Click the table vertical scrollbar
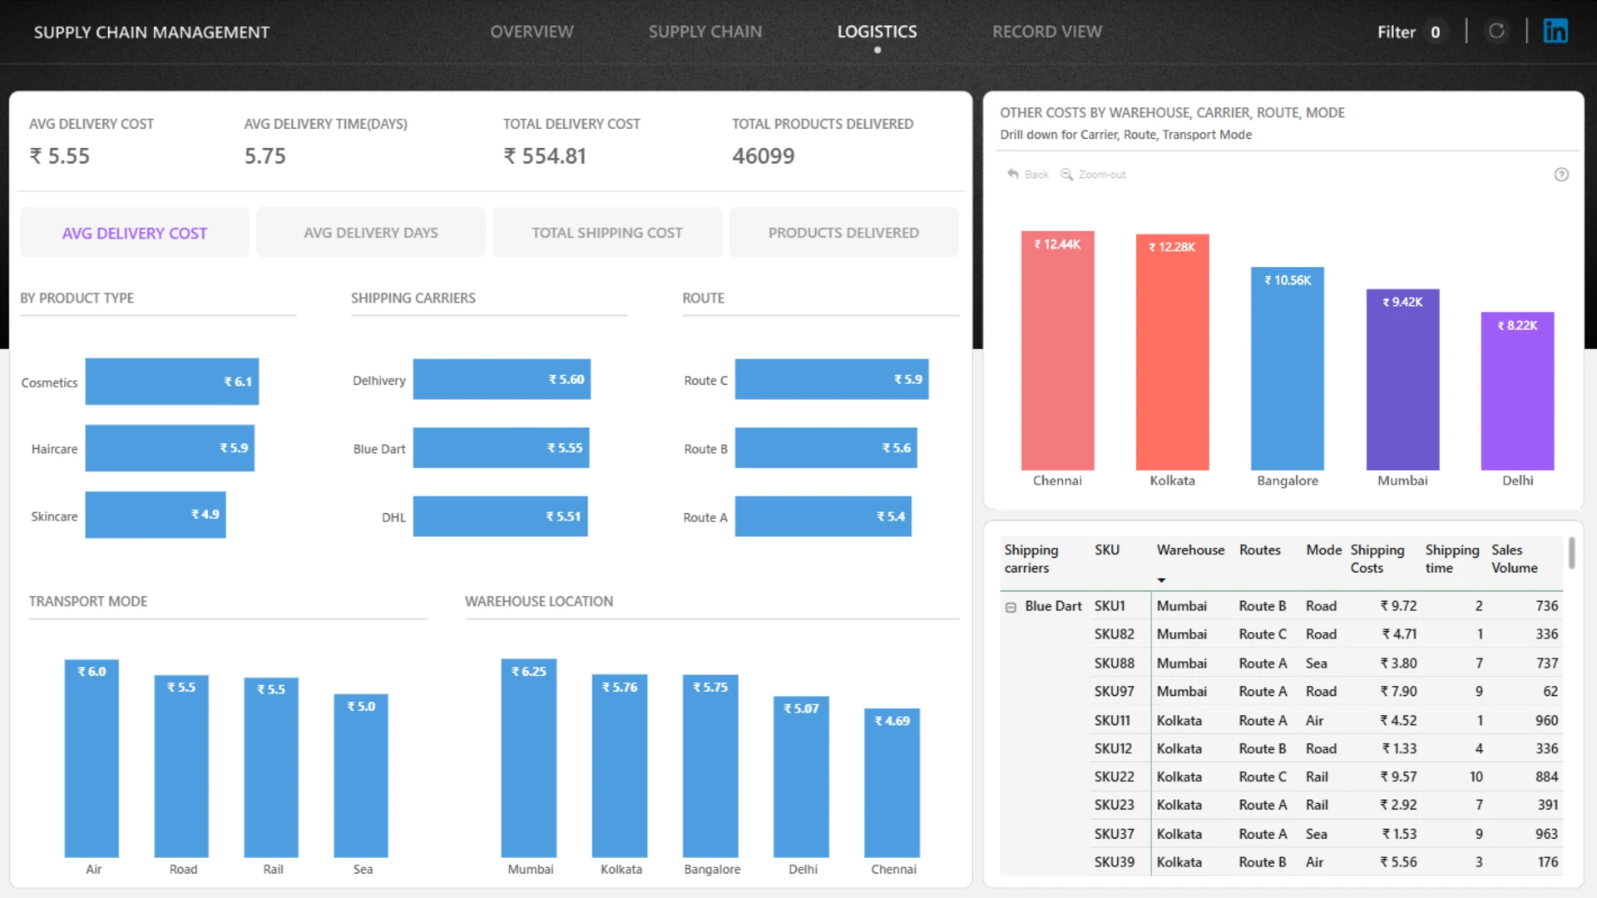The height and width of the screenshot is (898, 1597). coord(1571,553)
